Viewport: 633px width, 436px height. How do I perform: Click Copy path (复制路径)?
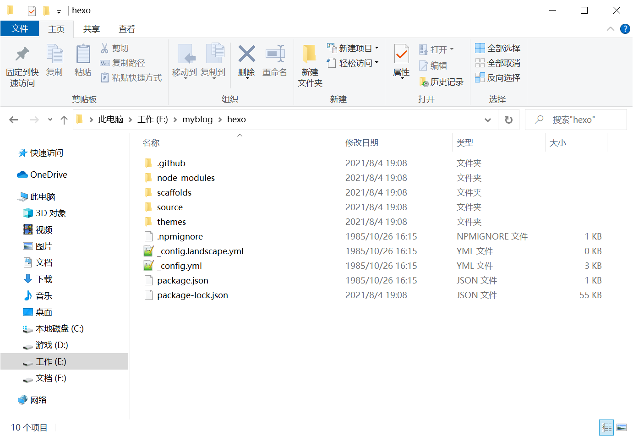[123, 63]
